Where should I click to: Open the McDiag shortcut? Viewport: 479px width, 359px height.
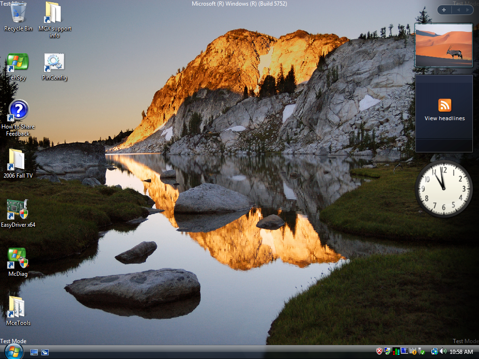pyautogui.click(x=18, y=258)
